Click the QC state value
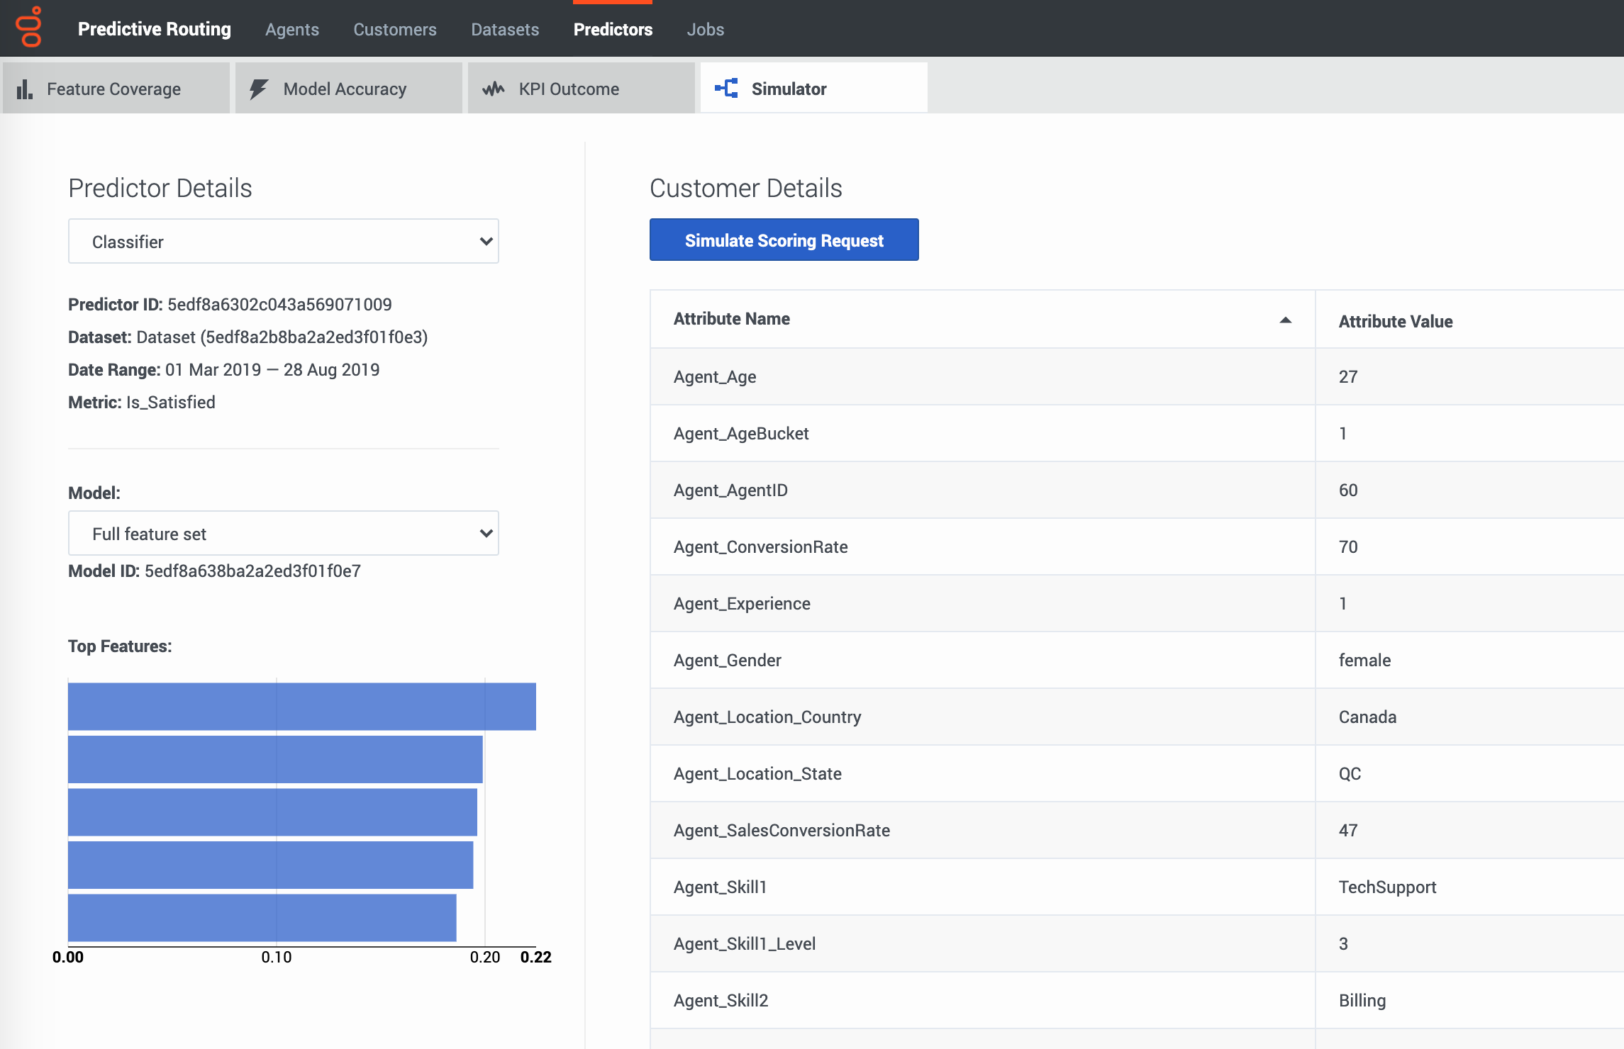 click(x=1350, y=773)
